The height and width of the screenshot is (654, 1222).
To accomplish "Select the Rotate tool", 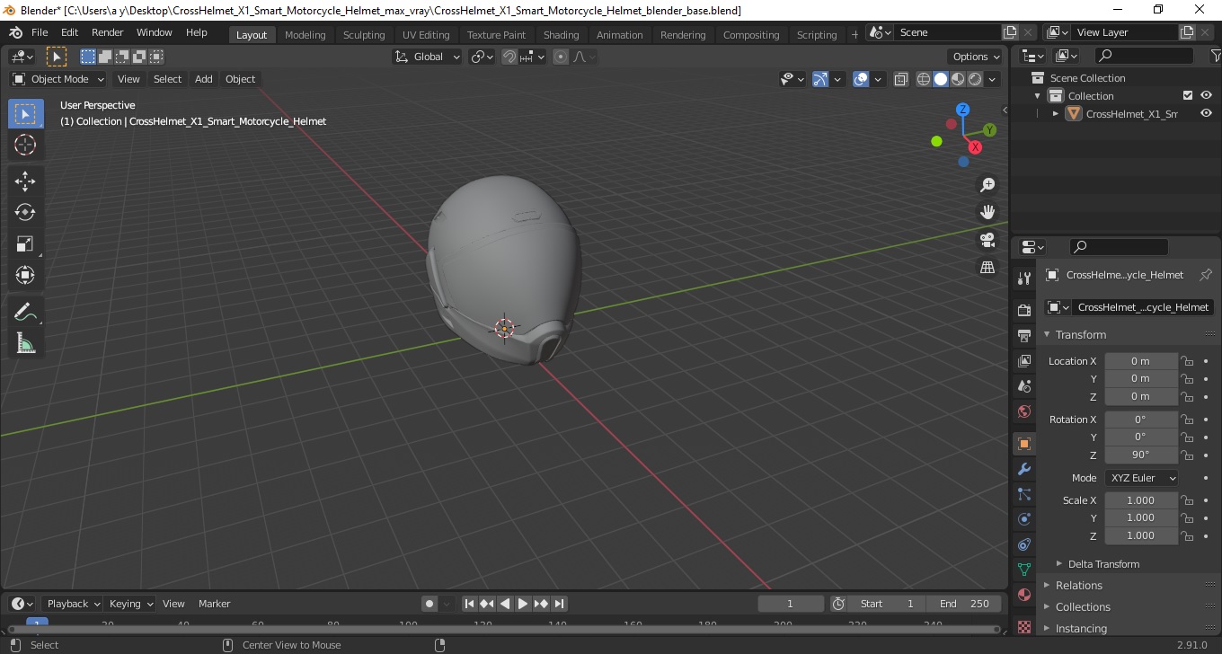I will click(25, 212).
